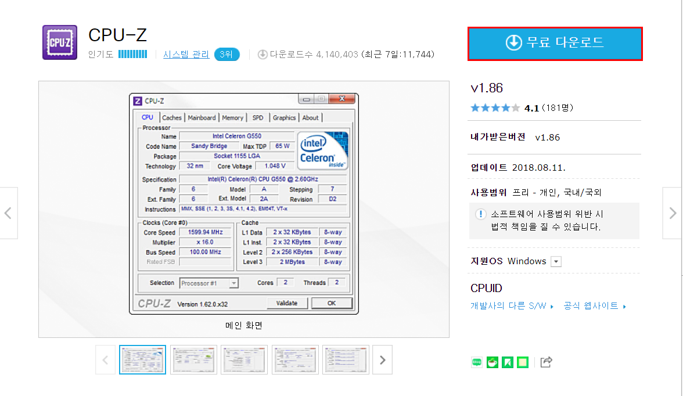Click the Mainboard tab in CPU-Z preview
This screenshot has height=396, width=683.
pyautogui.click(x=202, y=118)
